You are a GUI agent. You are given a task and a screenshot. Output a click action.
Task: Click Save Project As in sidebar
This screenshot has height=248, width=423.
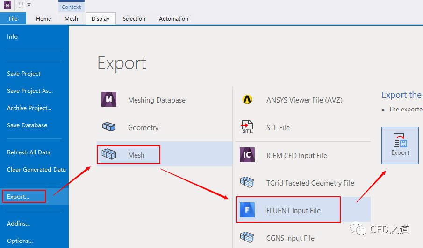pos(30,91)
